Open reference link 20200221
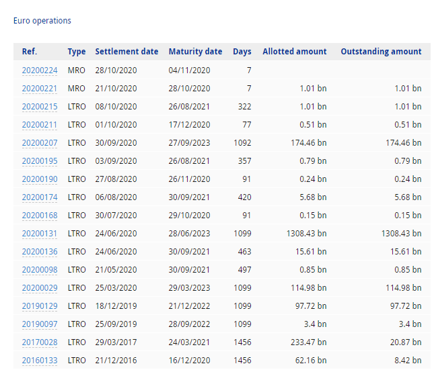This screenshot has height=374, width=434. coord(40,88)
